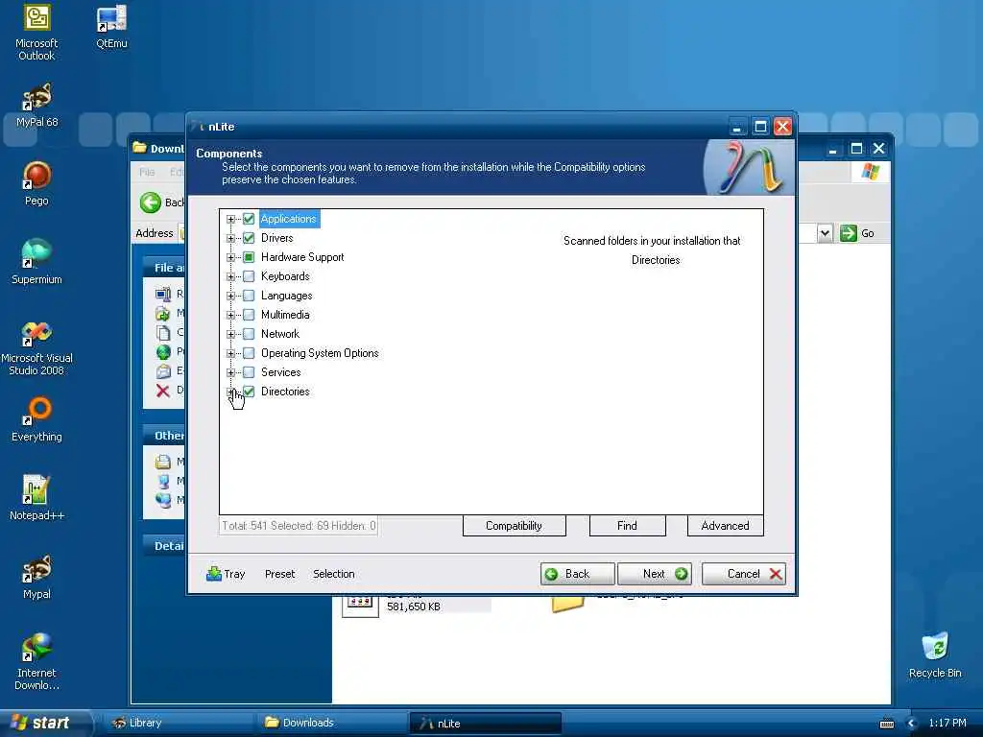Open the address bar dropdown in Downloads window
This screenshot has width=983, height=737.
[x=825, y=233]
